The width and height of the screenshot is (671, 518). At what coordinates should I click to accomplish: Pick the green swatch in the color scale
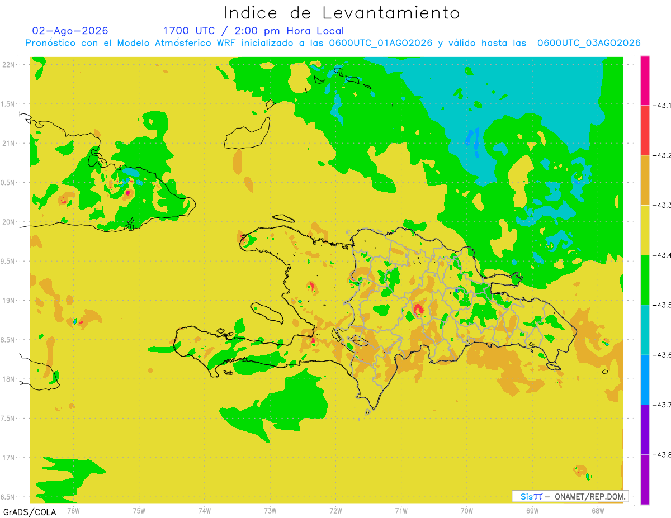coord(645,279)
